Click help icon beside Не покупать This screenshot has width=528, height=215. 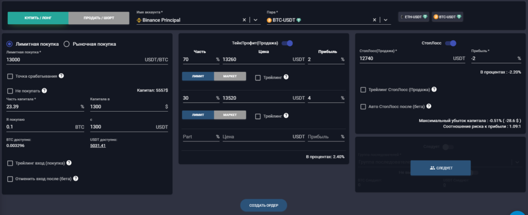click(x=44, y=91)
